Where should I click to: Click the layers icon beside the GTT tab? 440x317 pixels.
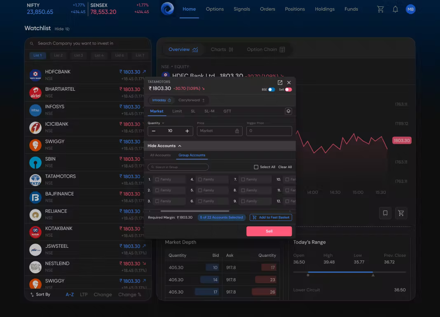(288, 111)
